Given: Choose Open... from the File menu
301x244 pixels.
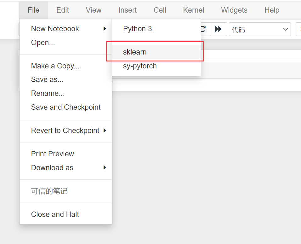Looking at the screenshot, I should pyautogui.click(x=43, y=43).
